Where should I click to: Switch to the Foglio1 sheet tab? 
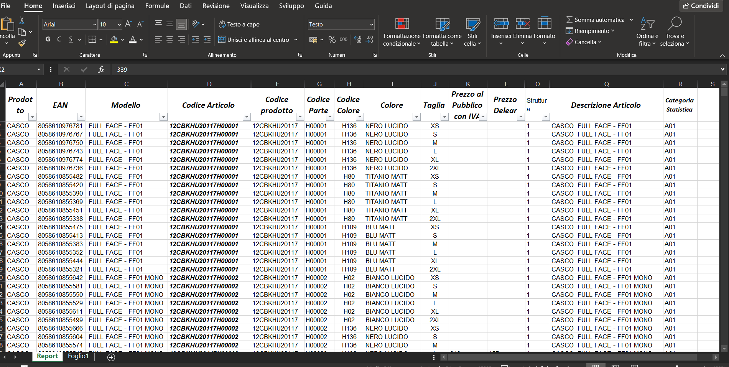[x=78, y=356]
